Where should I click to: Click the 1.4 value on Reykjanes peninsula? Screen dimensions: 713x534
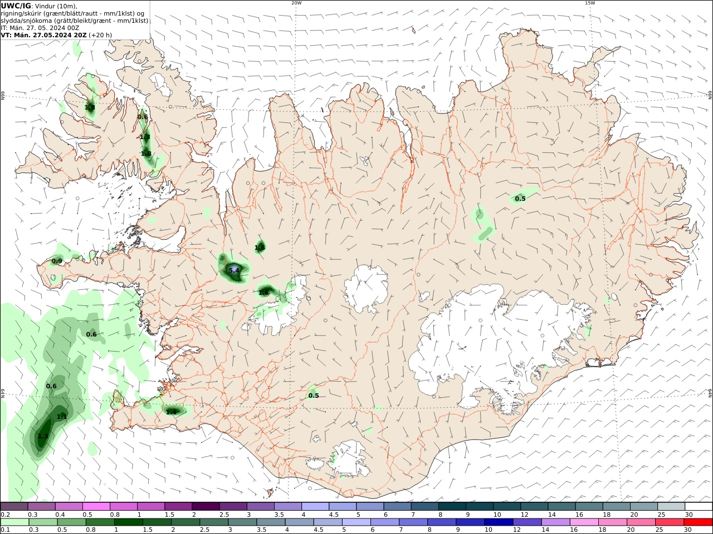pyautogui.click(x=171, y=412)
